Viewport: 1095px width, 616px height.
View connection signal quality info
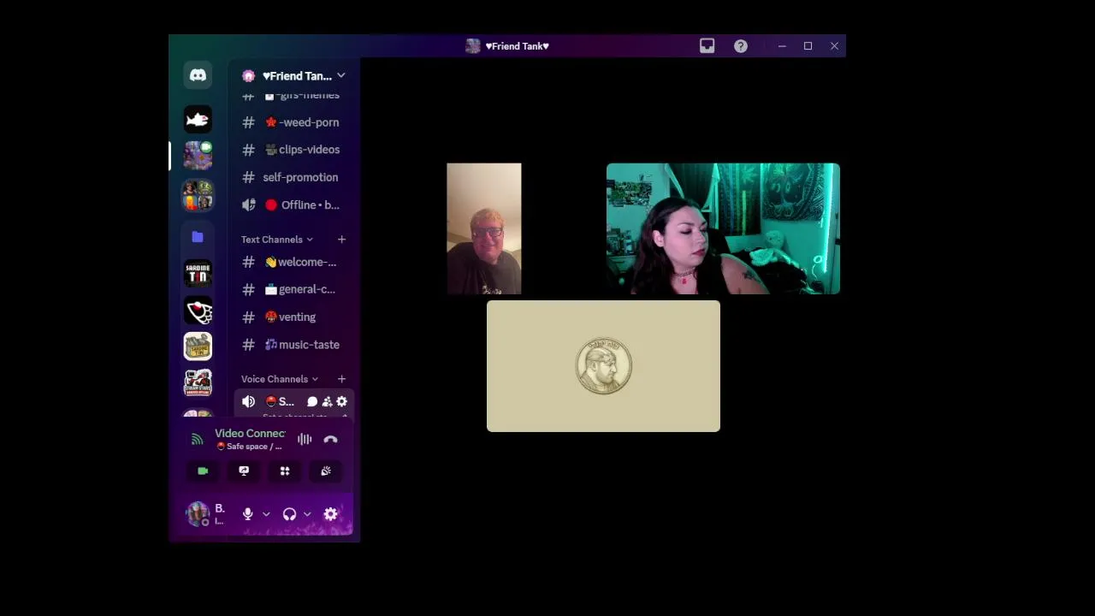pyautogui.click(x=198, y=439)
